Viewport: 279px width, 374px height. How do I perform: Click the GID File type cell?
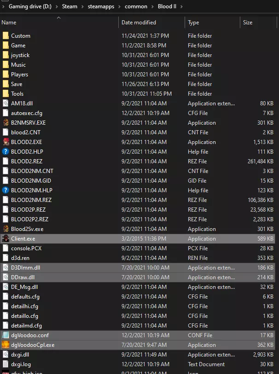point(197,181)
